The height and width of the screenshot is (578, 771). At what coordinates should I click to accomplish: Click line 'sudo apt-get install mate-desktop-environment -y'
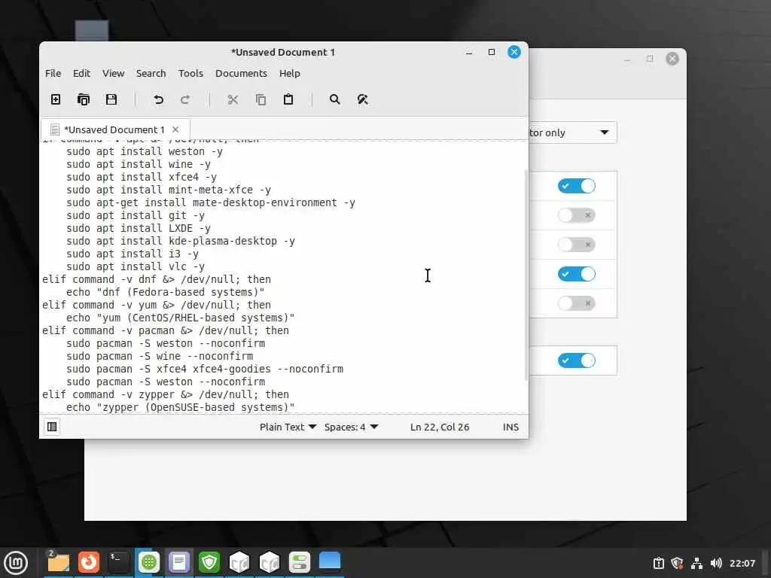[211, 202]
